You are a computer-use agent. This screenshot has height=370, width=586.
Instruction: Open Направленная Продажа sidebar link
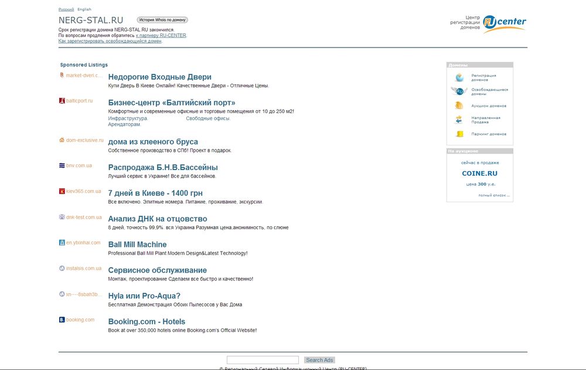485,120
